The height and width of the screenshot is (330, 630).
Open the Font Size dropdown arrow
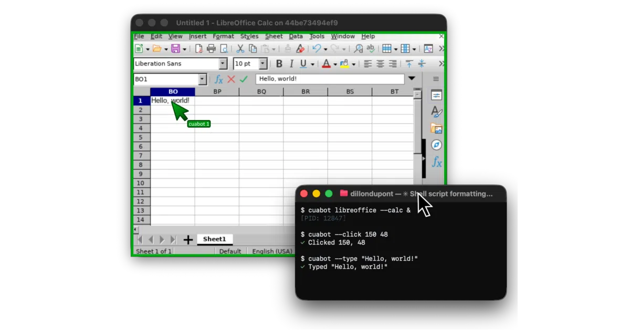264,64
